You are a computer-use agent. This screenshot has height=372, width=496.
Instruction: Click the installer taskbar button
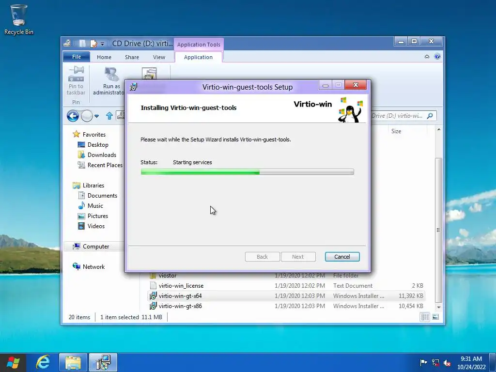103,362
